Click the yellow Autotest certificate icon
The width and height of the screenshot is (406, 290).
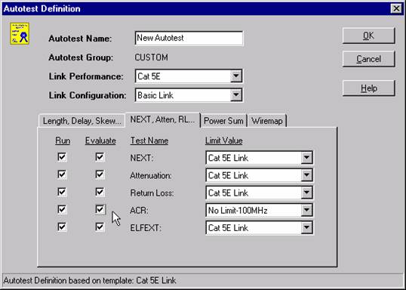[20, 33]
